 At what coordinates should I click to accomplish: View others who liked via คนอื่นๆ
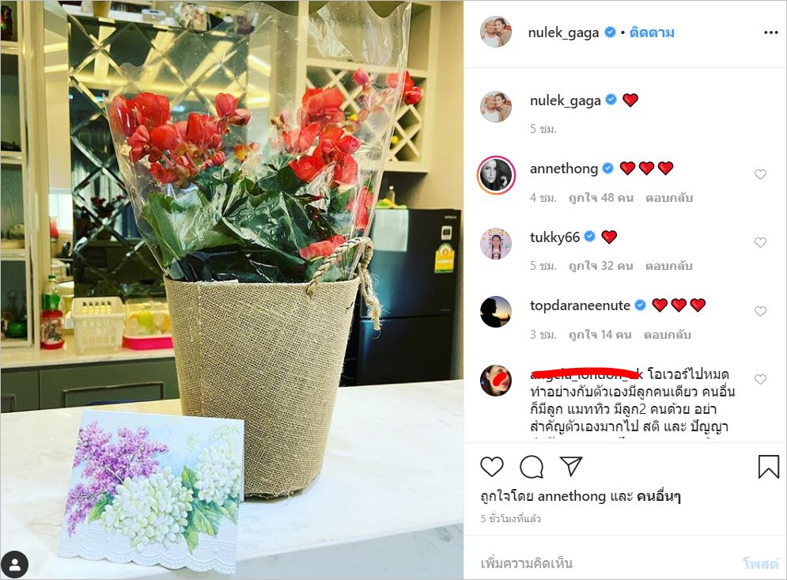659,496
